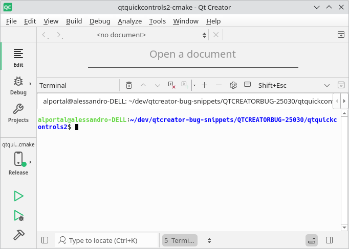Viewport: 349px width, 249px height.
Task: Start debugging with the run-bug icon
Action: tap(19, 215)
